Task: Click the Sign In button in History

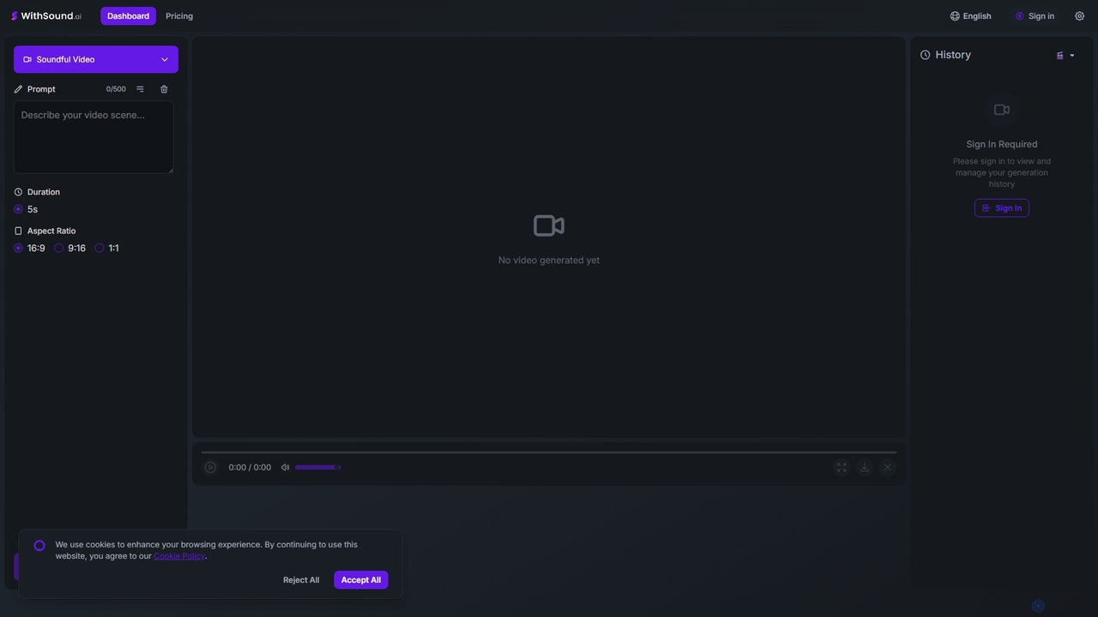Action: pos(1002,208)
